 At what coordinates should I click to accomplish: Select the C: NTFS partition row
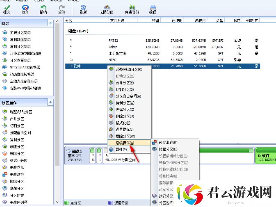(x=163, y=60)
